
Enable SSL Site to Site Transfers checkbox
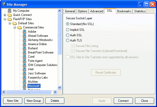68,57
